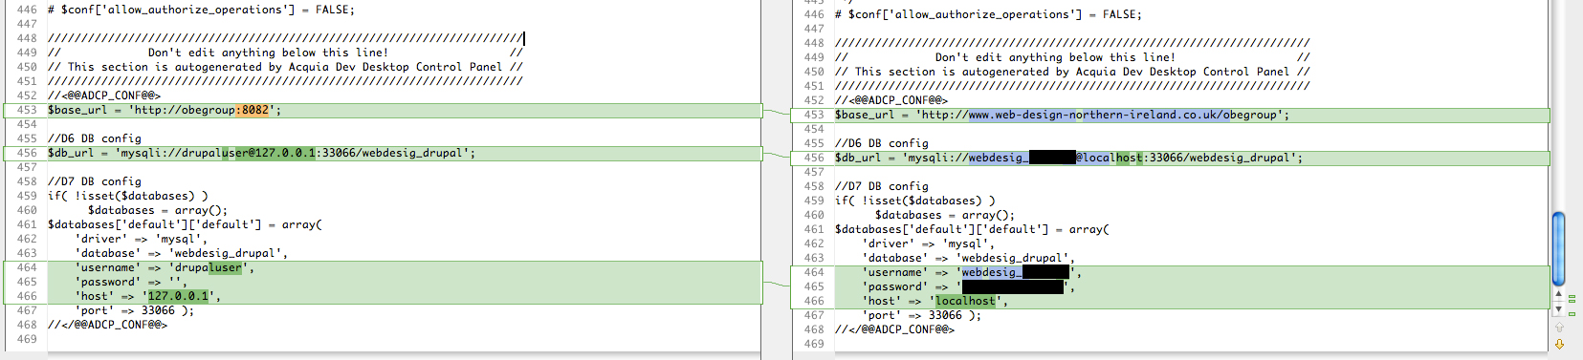Click line number 464 in left gutter
Screen dimensions: 1583x360
(x=27, y=267)
